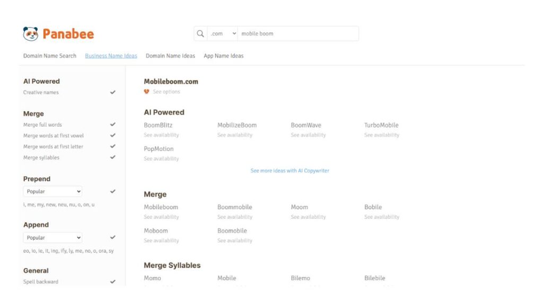Select the PopMotion name suggestion
Image resolution: width=543 pixels, height=305 pixels.
pyautogui.click(x=159, y=149)
